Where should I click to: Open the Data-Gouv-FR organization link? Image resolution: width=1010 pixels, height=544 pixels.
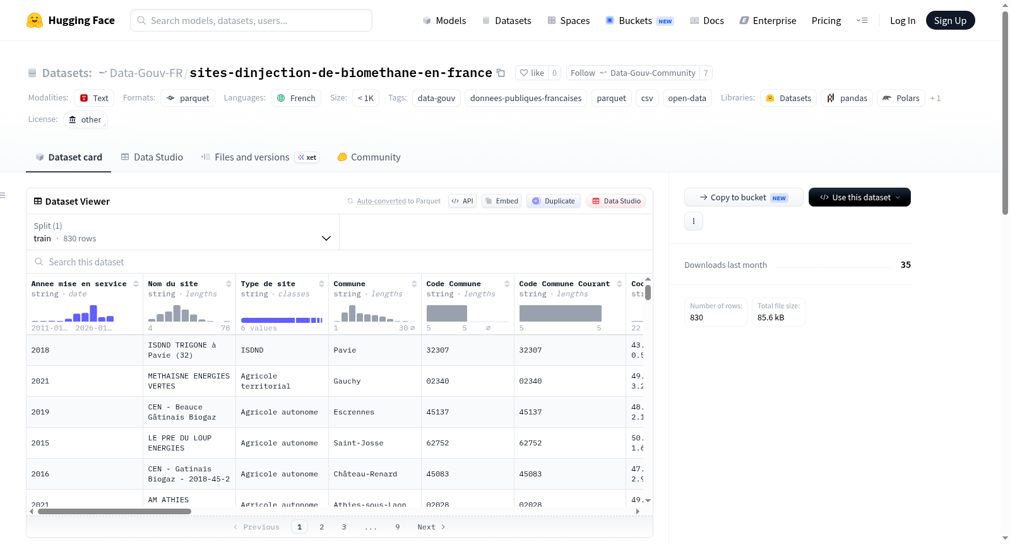click(146, 73)
